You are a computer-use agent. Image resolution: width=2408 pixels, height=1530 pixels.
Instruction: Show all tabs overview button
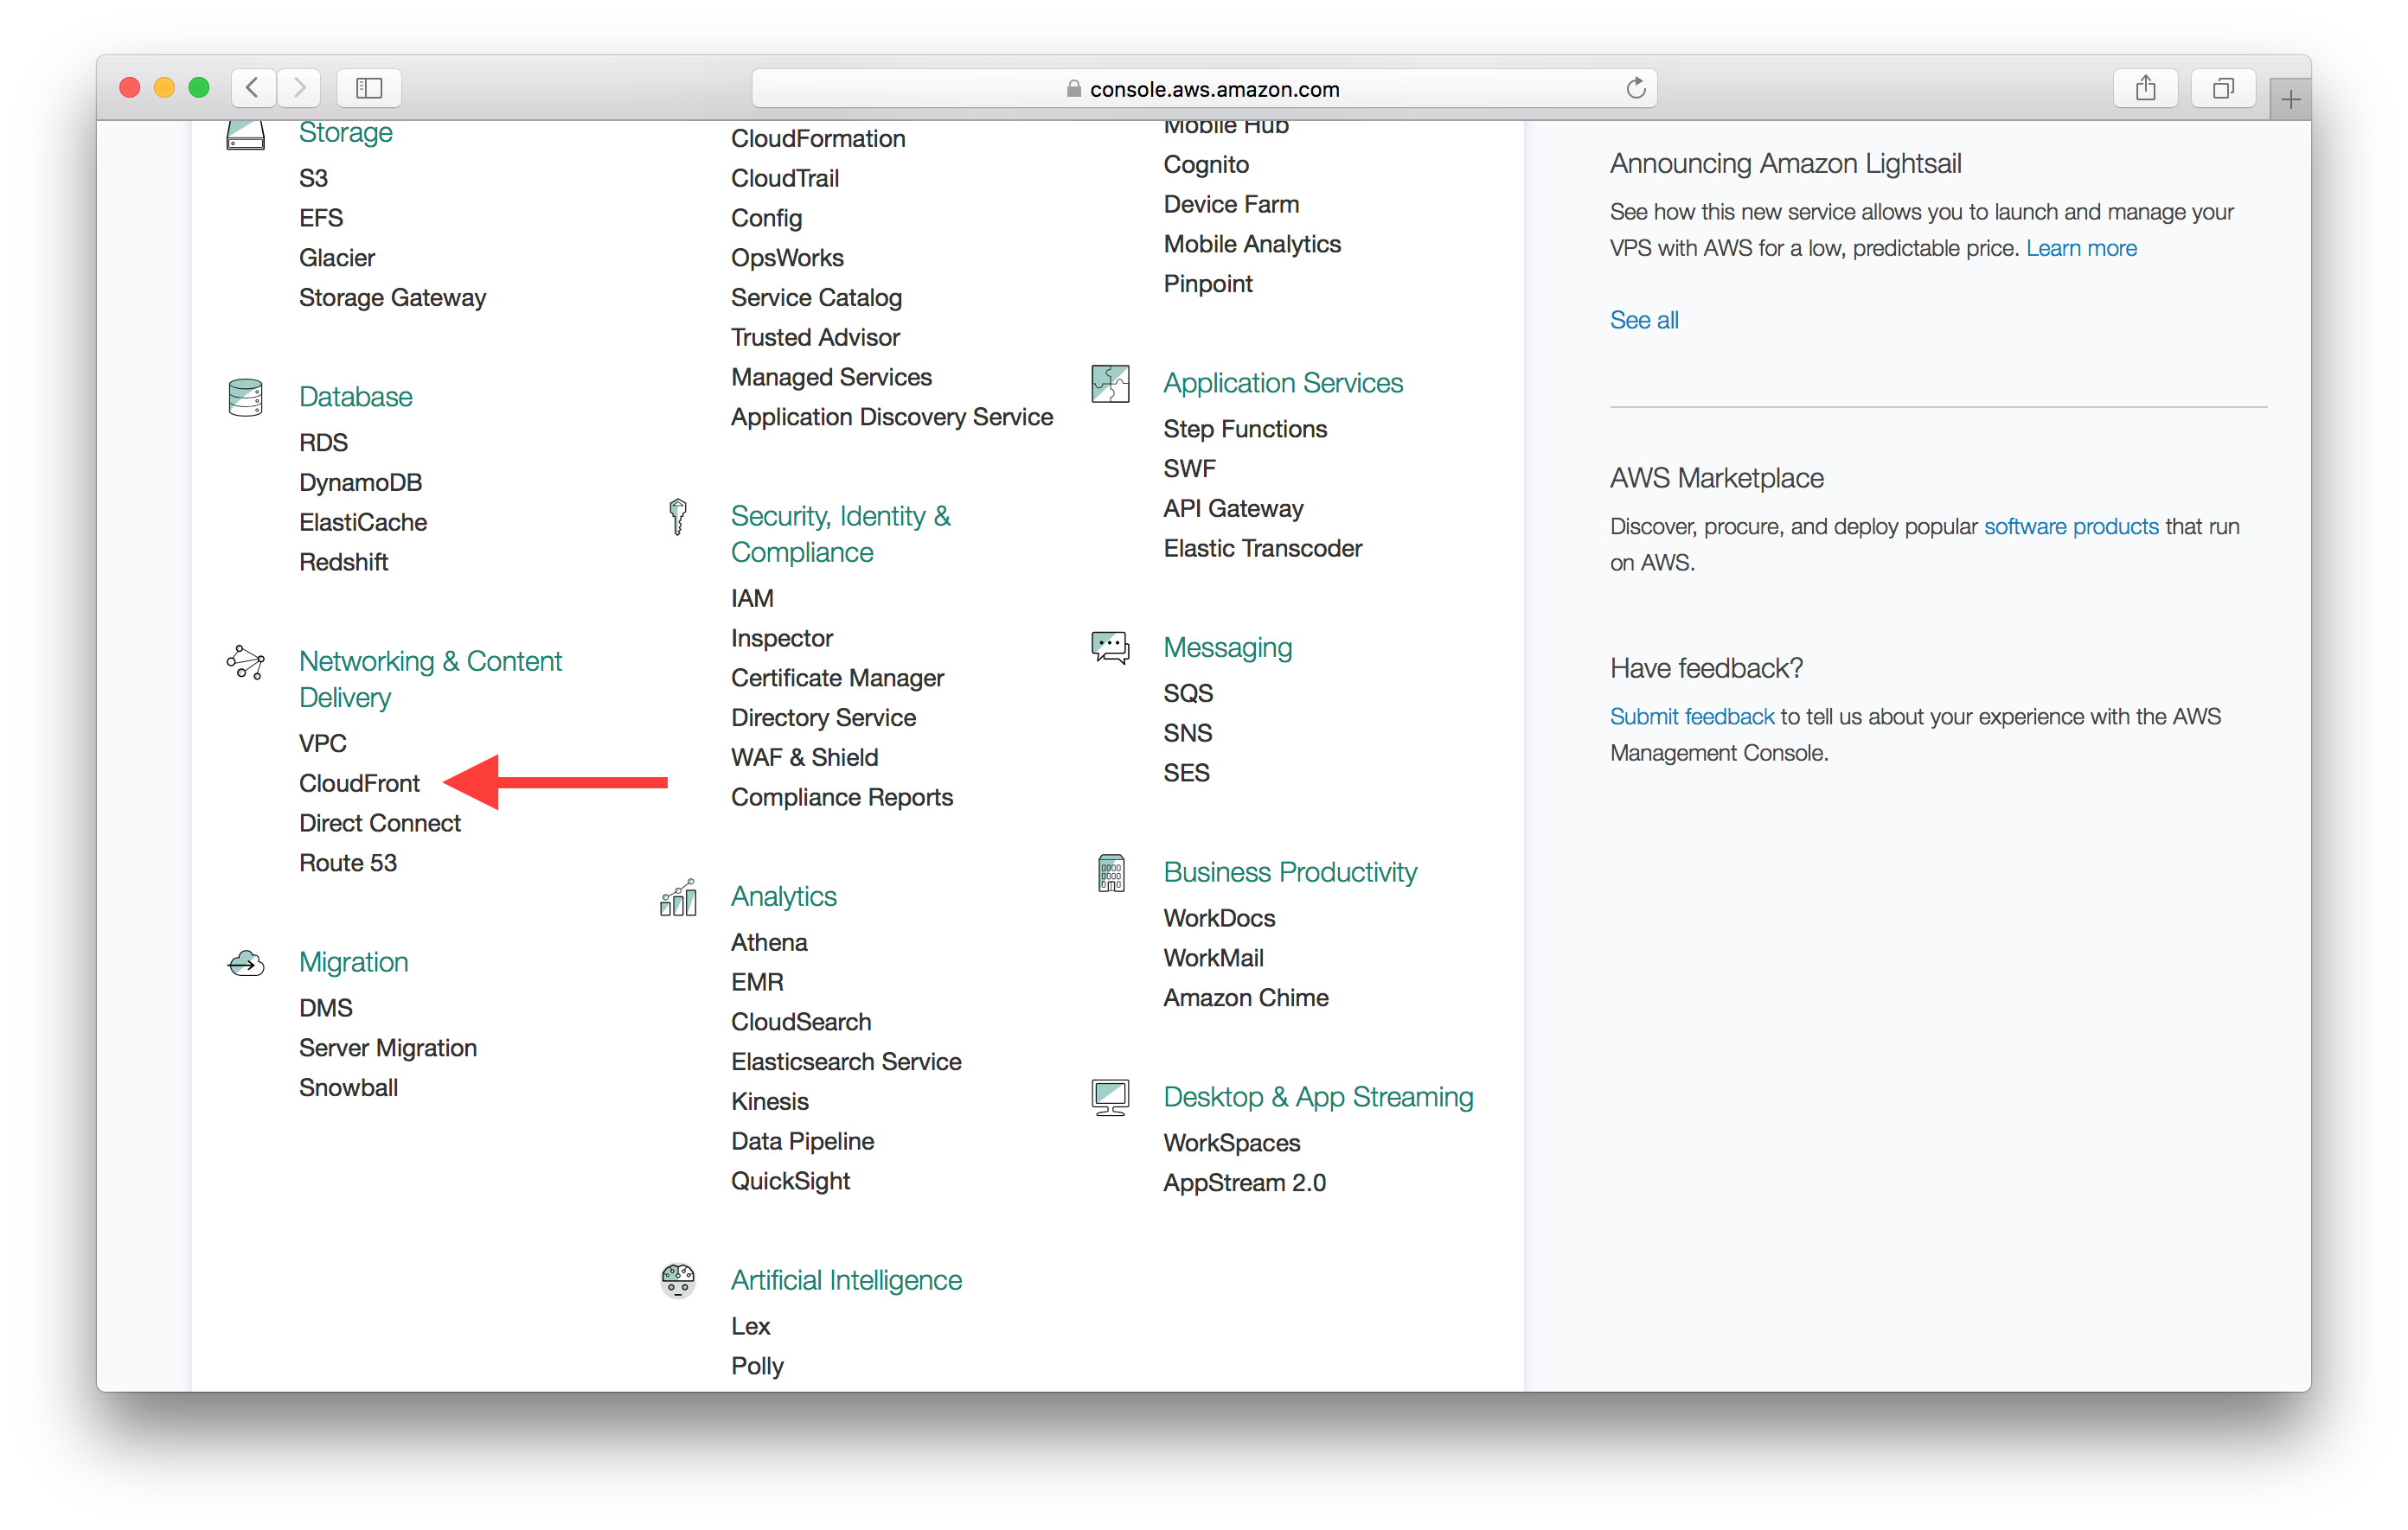tap(2222, 88)
